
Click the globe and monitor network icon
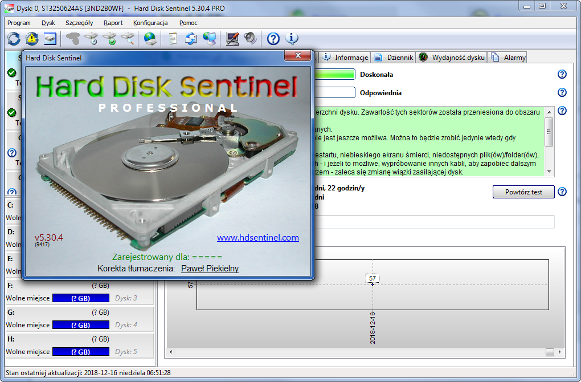210,39
